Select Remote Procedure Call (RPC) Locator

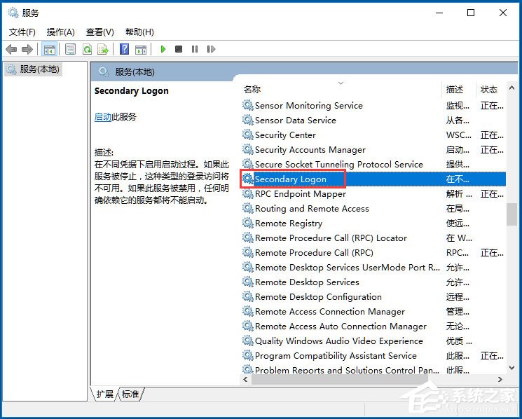373,238
